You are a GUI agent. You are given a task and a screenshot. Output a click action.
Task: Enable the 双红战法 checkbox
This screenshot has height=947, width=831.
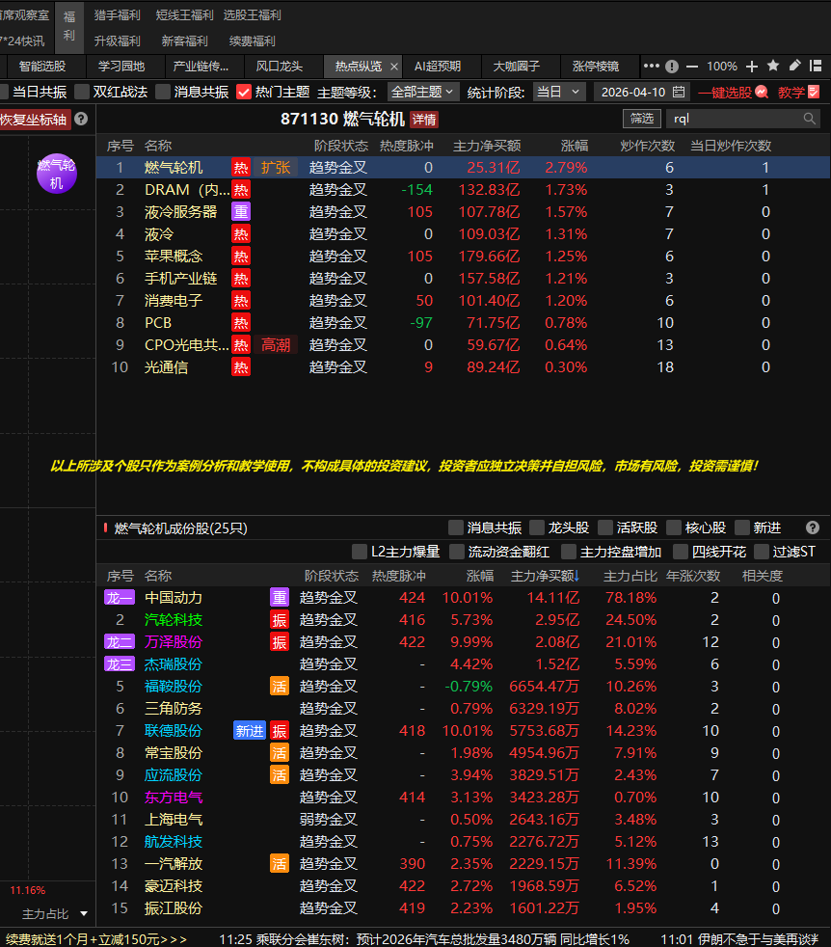point(82,92)
